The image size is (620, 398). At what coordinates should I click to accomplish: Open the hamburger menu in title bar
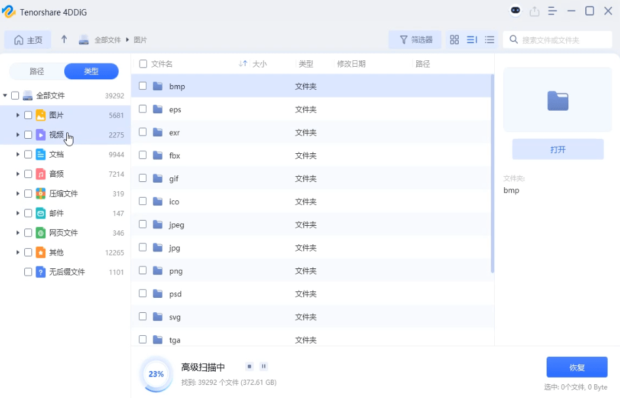coord(552,10)
